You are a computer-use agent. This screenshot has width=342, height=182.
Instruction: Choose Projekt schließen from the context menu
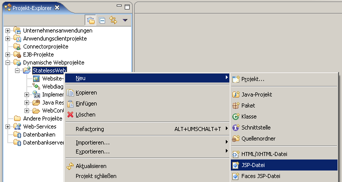147,176
